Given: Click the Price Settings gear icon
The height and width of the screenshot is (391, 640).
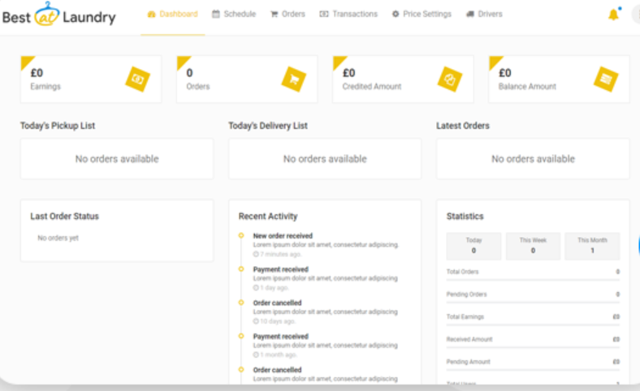Looking at the screenshot, I should (x=396, y=15).
